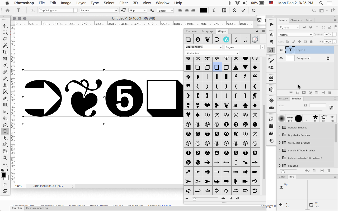Screen dimensions: 338x211
Task: Create a new group in the Layers panel
Action: coord(317,93)
